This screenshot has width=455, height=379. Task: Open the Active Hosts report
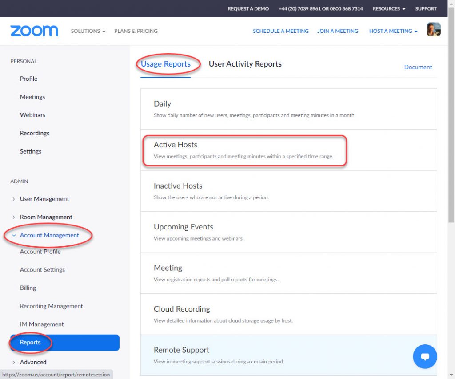click(176, 144)
